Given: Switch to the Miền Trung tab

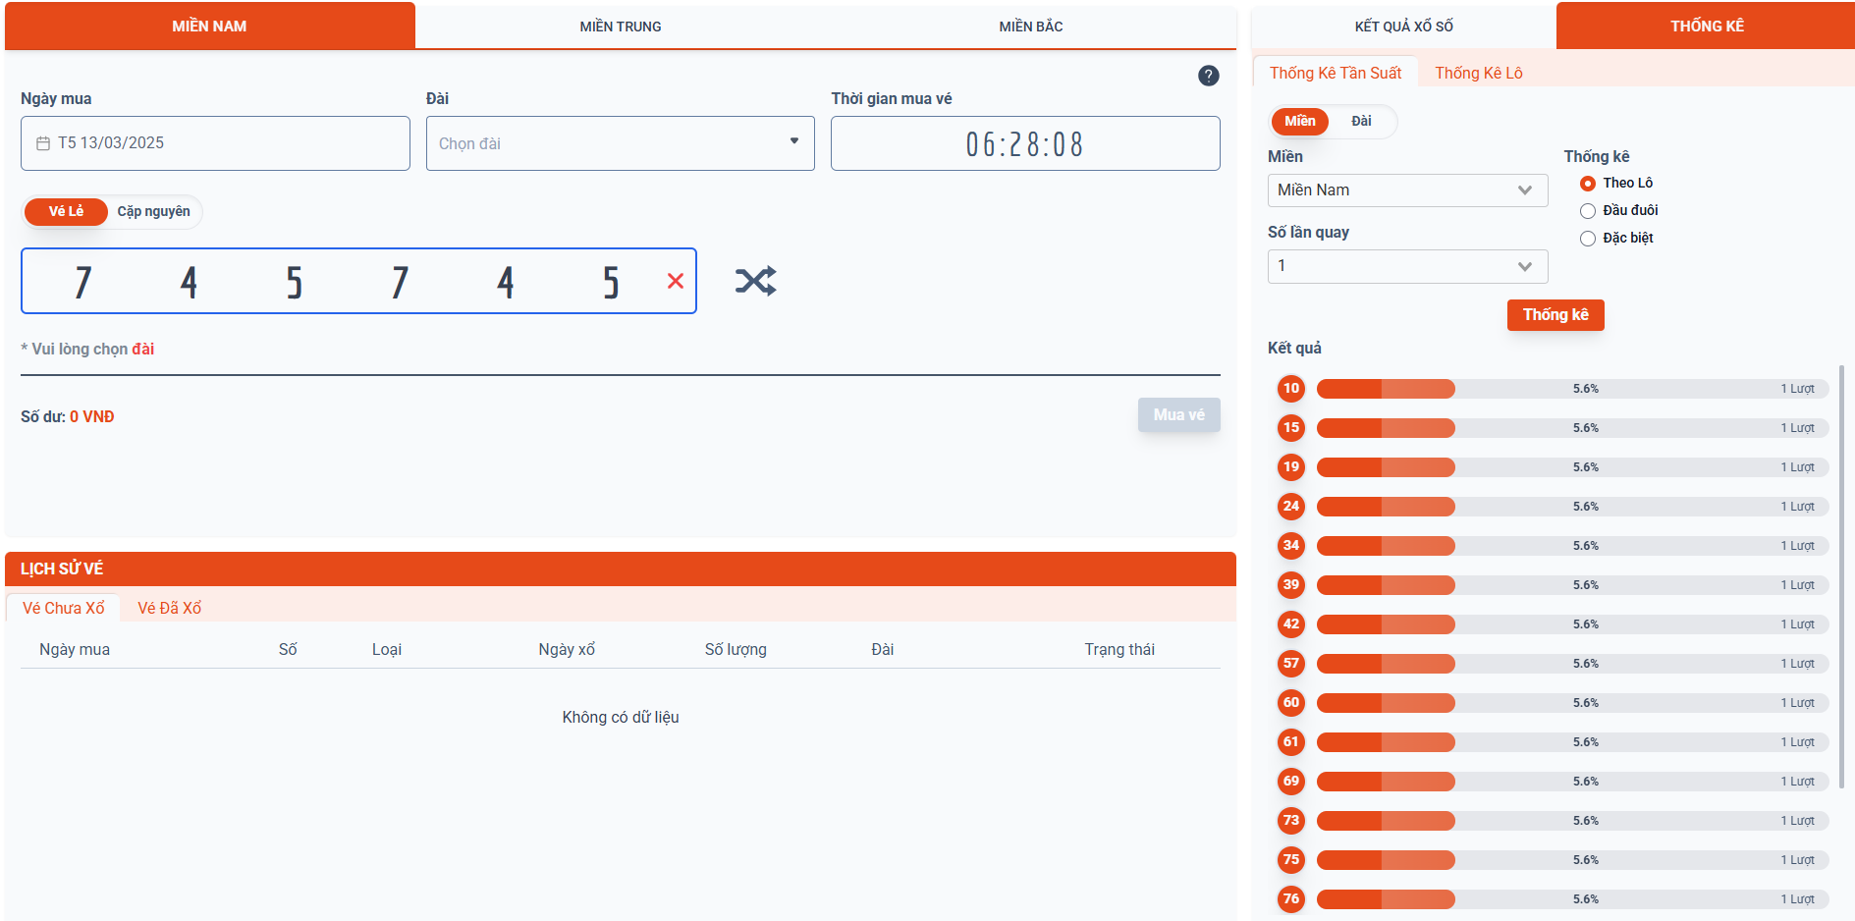Looking at the screenshot, I should tap(620, 27).
